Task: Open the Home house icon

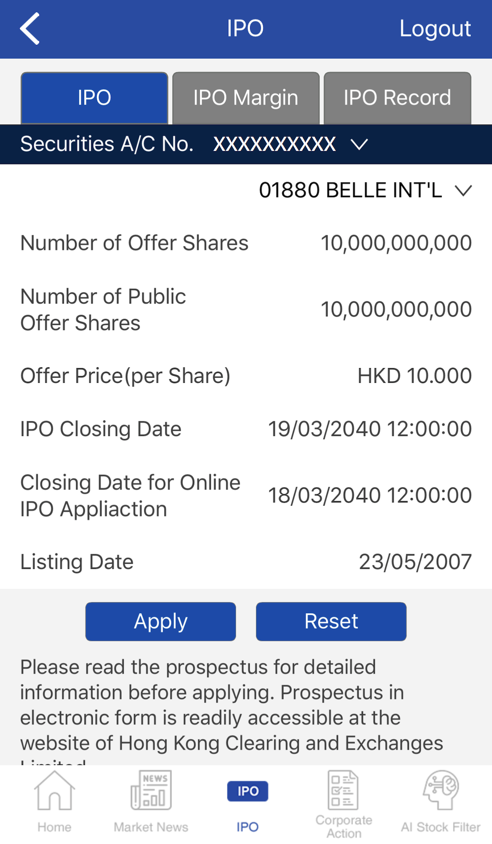Action: [x=54, y=791]
